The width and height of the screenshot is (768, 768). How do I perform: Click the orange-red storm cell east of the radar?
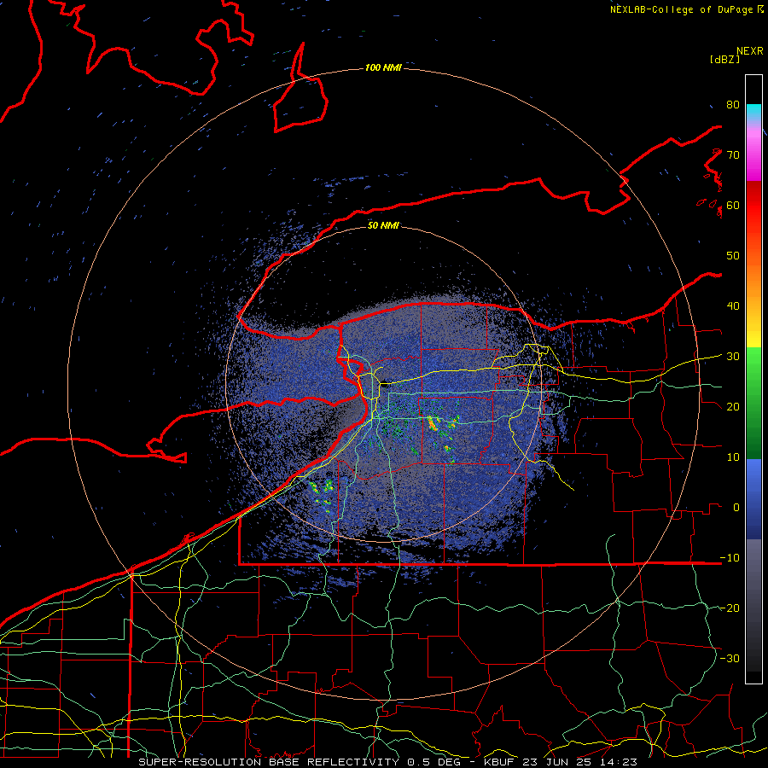coord(433,423)
